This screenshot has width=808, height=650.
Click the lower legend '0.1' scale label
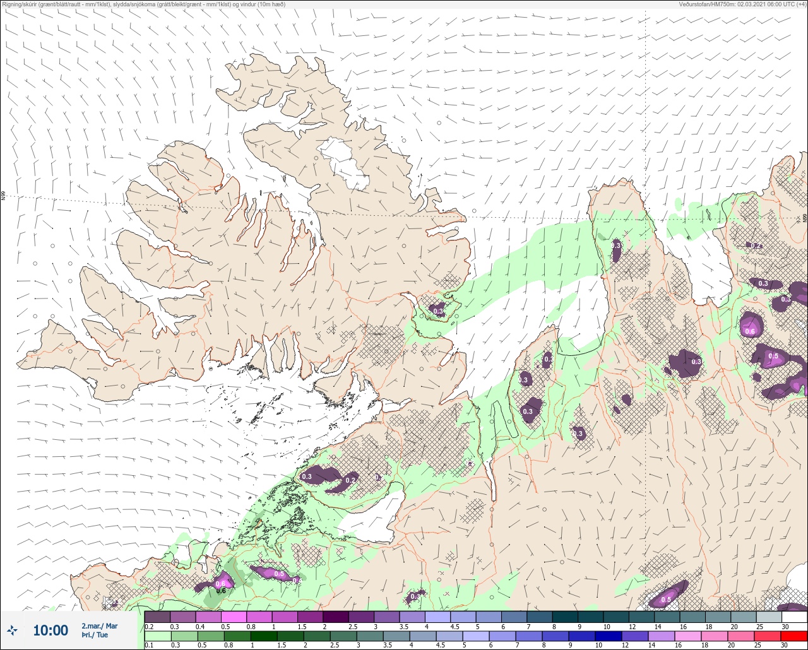(149, 645)
